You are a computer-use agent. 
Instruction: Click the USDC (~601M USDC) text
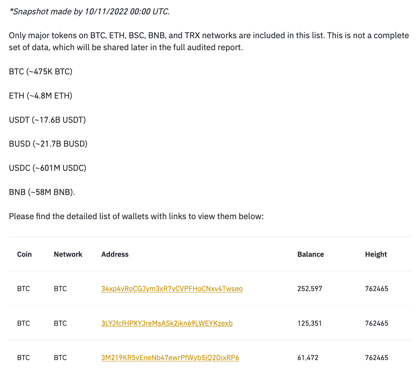coord(48,168)
